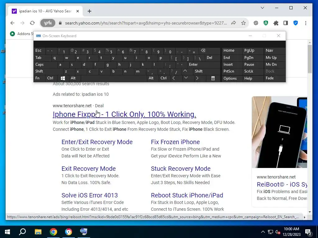Open File Explorer from the taskbar
Viewport: 318px width, 238px height.
[38, 232]
